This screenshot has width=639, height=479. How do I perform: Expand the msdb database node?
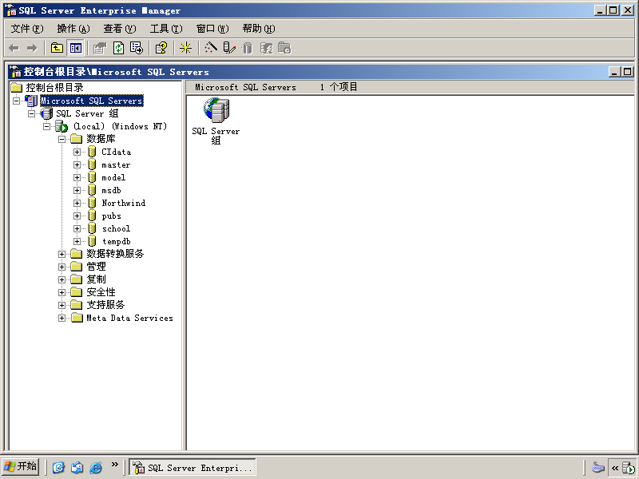[x=77, y=190]
